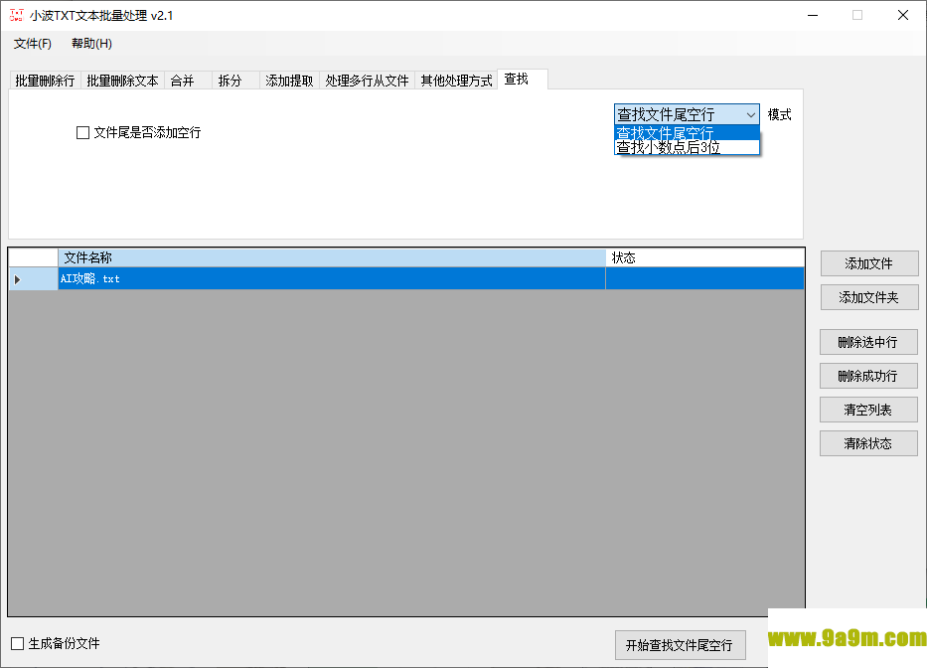Minimize the 小波TXT文本批量处理 window

813,15
